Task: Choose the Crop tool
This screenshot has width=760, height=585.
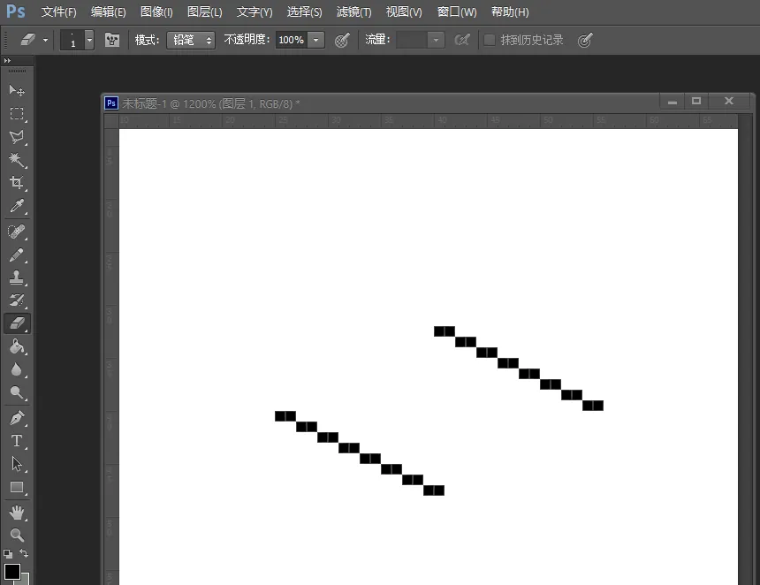Action: click(x=17, y=182)
